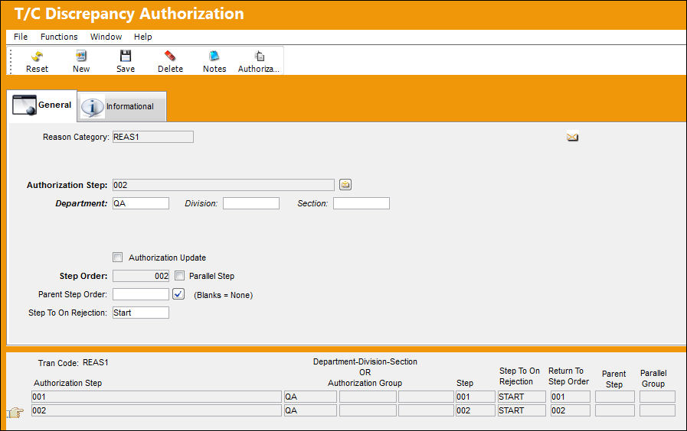Click Return To Step Order cell 001

pos(571,397)
